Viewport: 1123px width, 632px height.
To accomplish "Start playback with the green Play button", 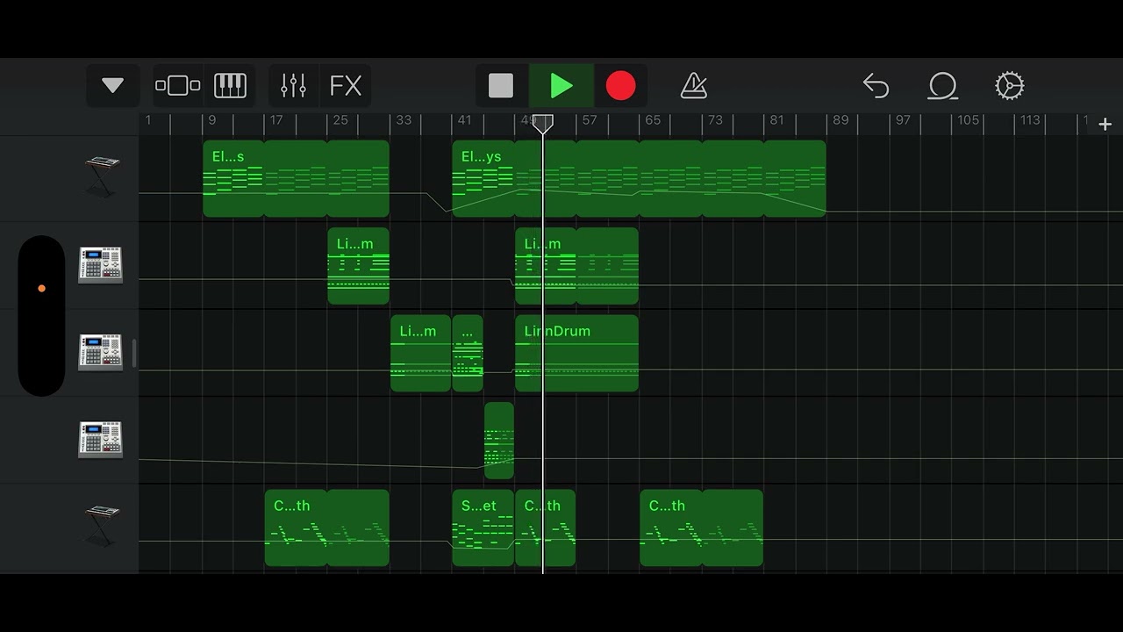I will pos(561,86).
